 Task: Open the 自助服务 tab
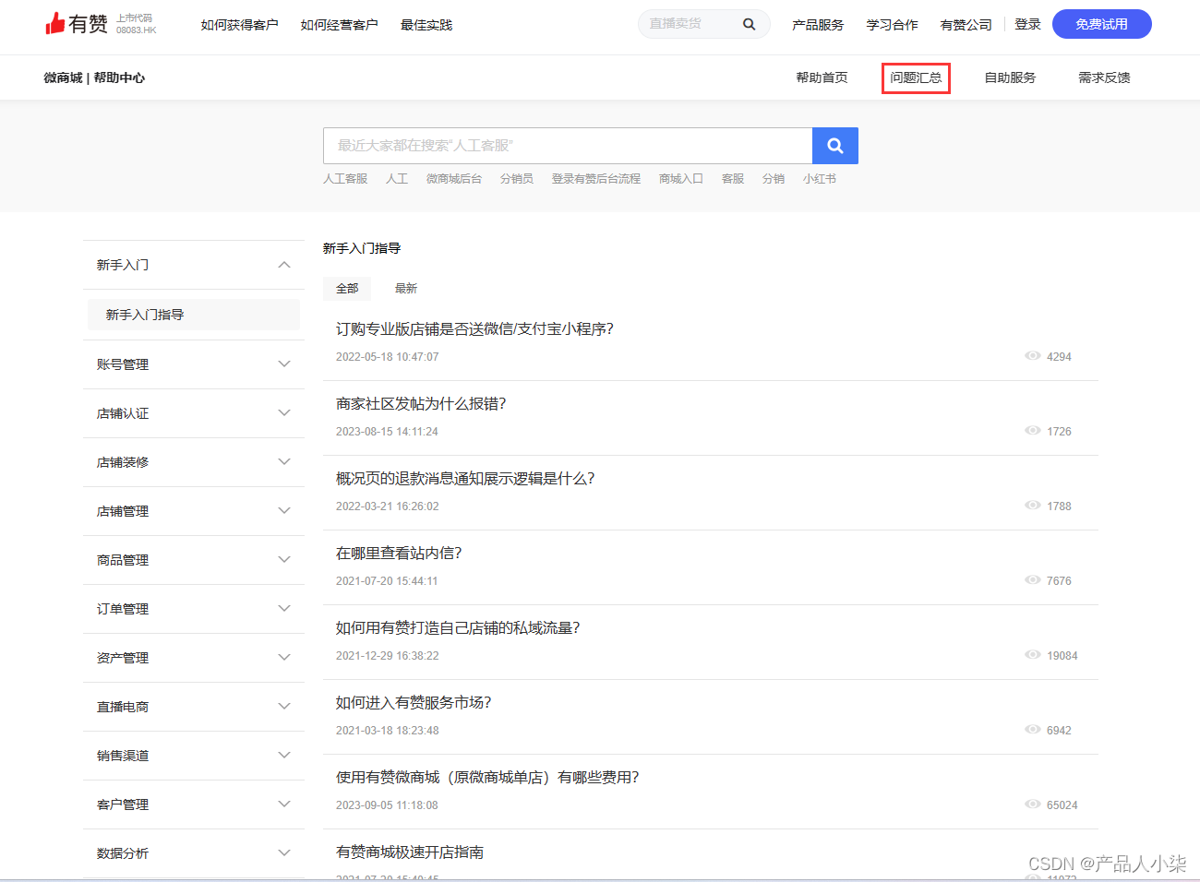coord(1010,77)
